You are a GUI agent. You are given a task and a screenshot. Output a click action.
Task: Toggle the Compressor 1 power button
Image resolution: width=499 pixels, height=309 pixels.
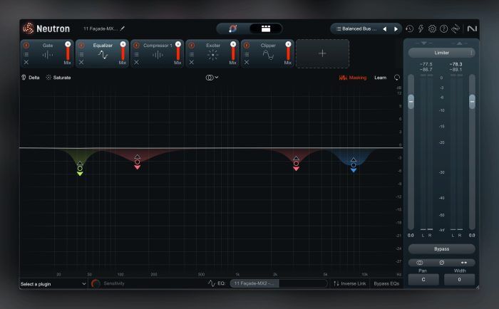tap(136, 45)
